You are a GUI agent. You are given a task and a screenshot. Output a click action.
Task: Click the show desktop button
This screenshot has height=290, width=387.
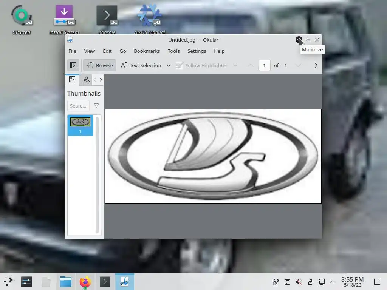pyautogui.click(x=377, y=282)
